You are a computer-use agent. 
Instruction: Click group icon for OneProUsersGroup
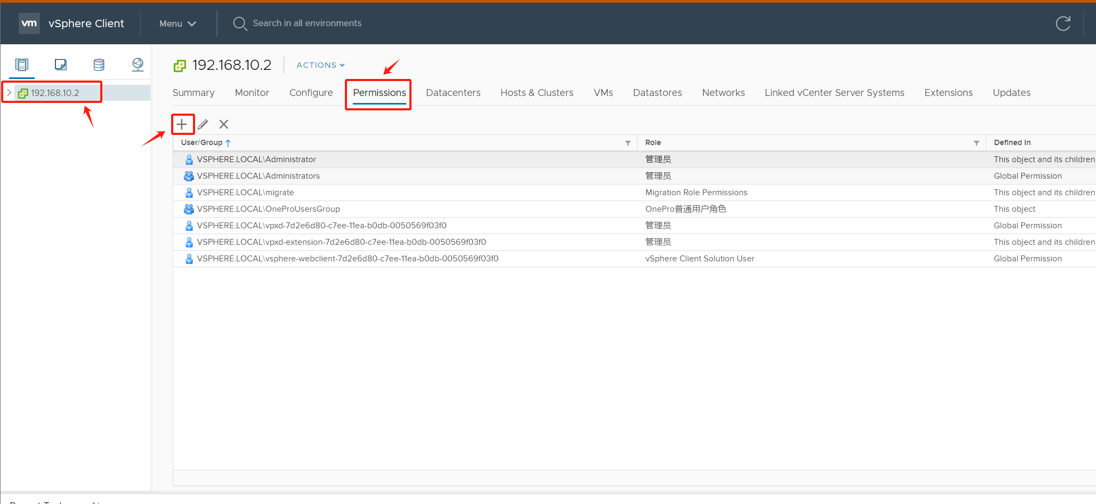(189, 209)
